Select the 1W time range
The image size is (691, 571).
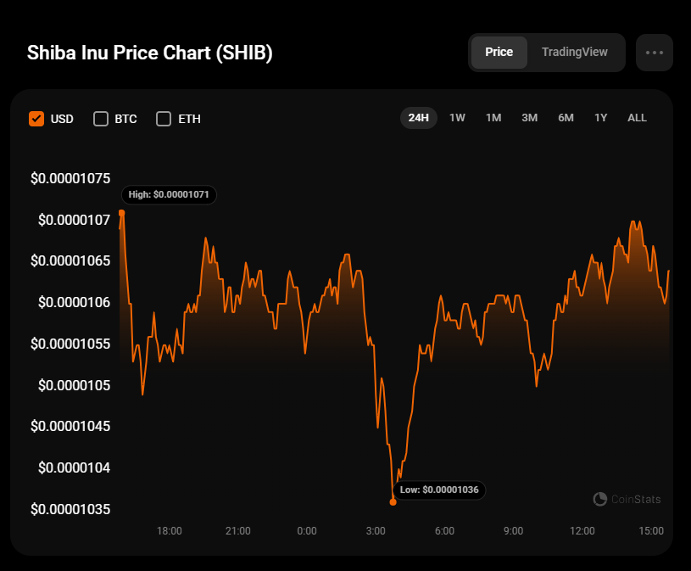[x=457, y=118]
